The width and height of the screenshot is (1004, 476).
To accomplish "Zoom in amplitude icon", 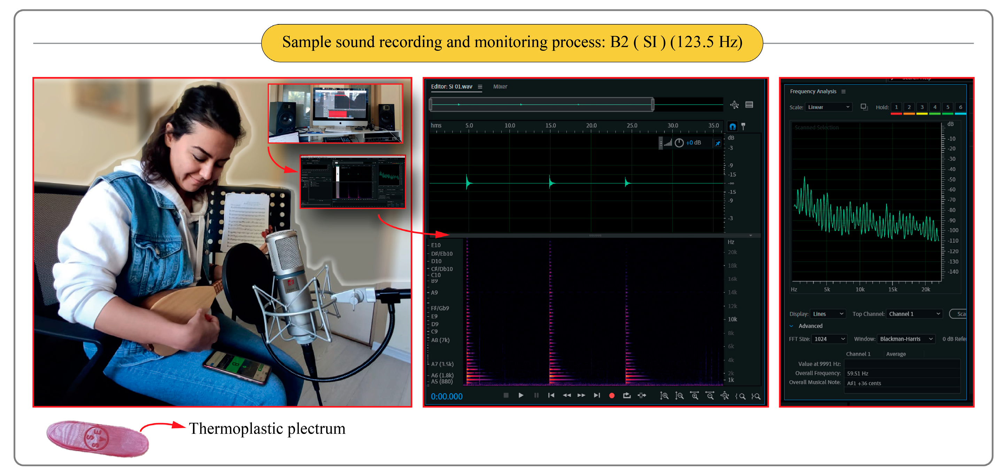I will (x=664, y=396).
